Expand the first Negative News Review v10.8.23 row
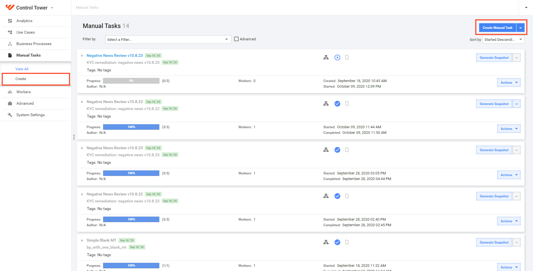Image resolution: width=533 pixels, height=271 pixels. pos(82,56)
